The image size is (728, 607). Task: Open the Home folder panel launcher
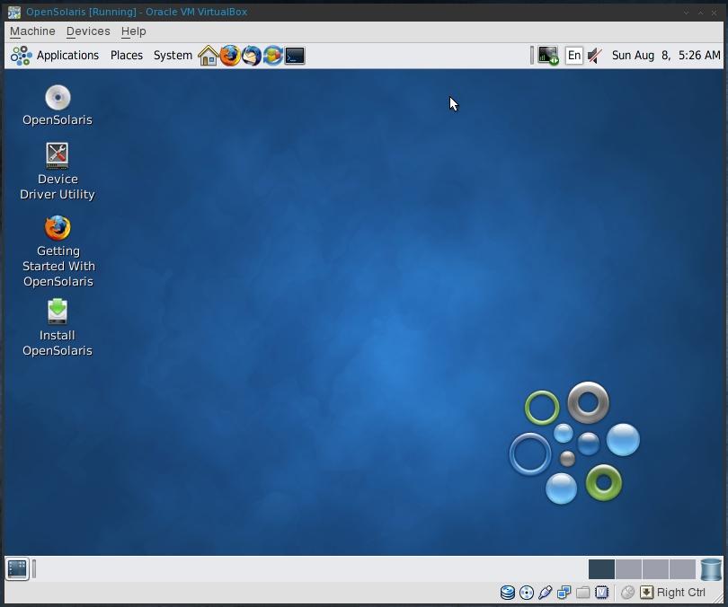click(208, 56)
